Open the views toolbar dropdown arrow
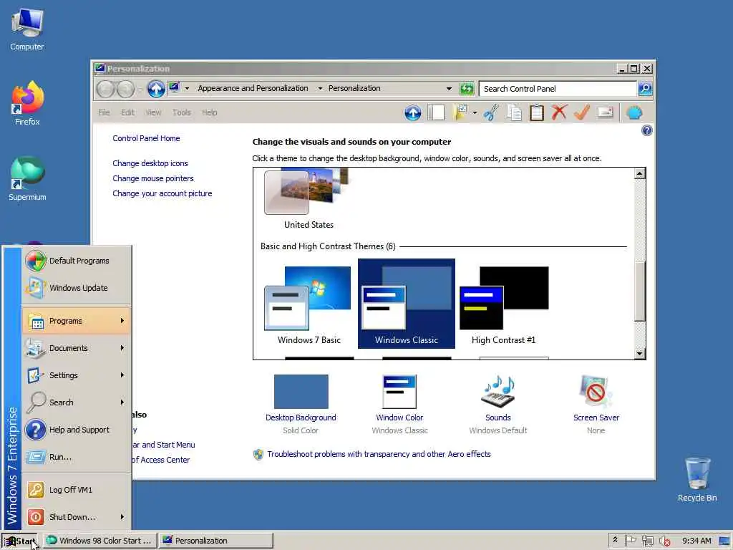Image resolution: width=733 pixels, height=550 pixels. click(x=475, y=112)
